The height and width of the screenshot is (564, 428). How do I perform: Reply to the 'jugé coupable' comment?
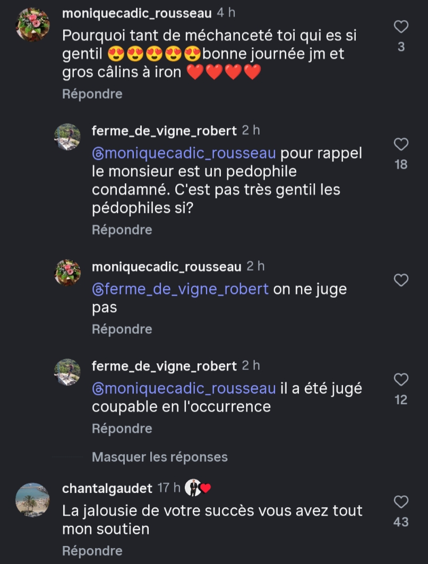pyautogui.click(x=122, y=429)
